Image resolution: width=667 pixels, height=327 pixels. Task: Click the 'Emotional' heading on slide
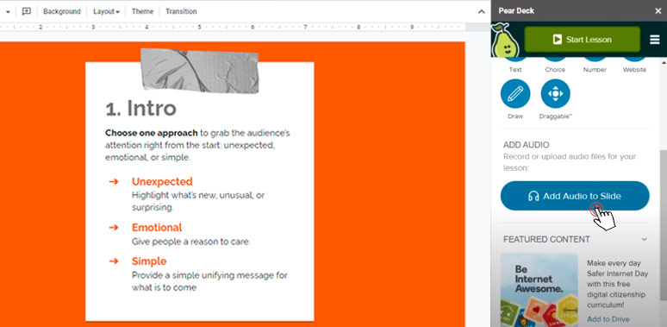coord(157,228)
